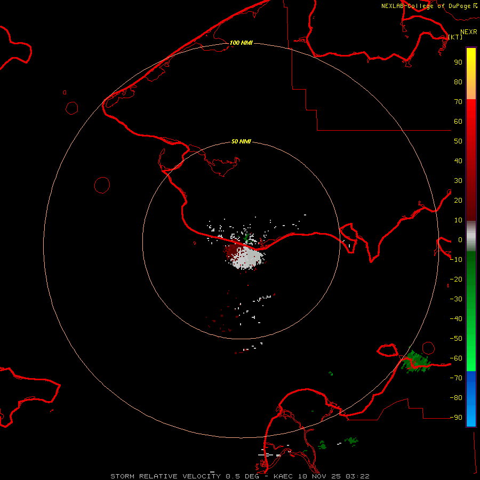Viewport: 480px width, 480px height.
Task: Click the "STORM RELATIVE VELOCITY 0.5 DEG" caption
Action: [185, 476]
